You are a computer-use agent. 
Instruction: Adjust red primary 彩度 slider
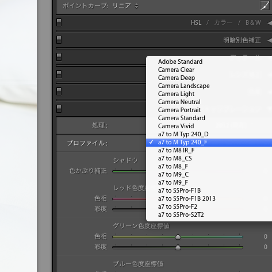click(129, 209)
